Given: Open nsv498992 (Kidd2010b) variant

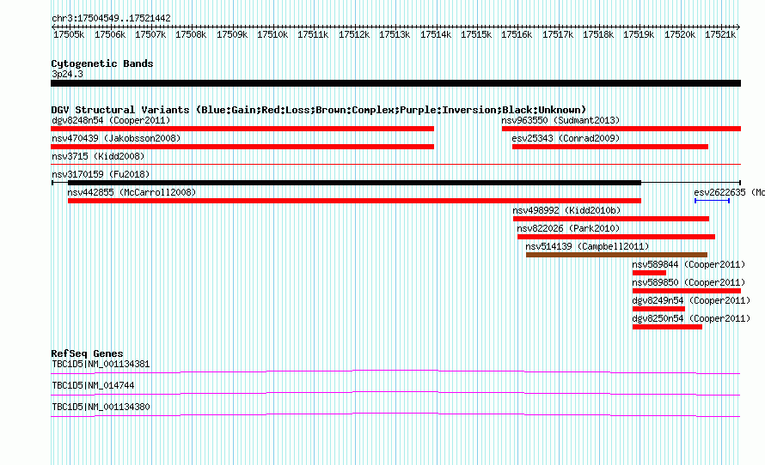Looking at the screenshot, I should [x=566, y=210].
